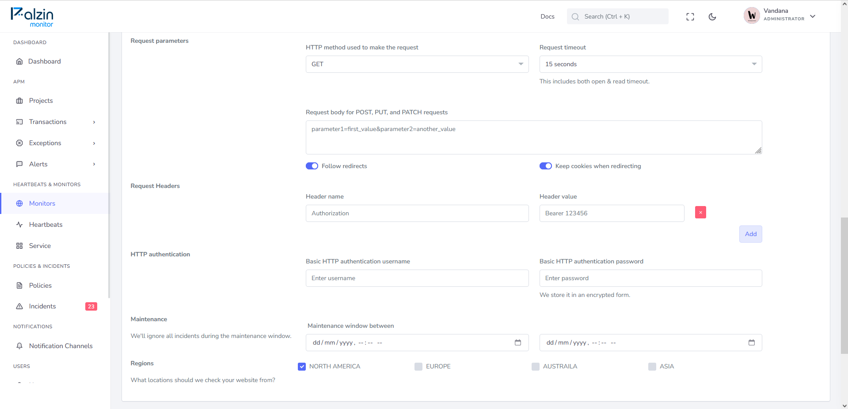Screen dimensions: 848x409
Task: Click the Alerts message icon
Action: point(19,164)
